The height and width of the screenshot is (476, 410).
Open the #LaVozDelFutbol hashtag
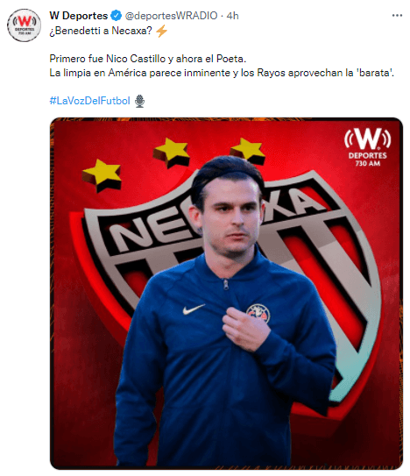90,101
